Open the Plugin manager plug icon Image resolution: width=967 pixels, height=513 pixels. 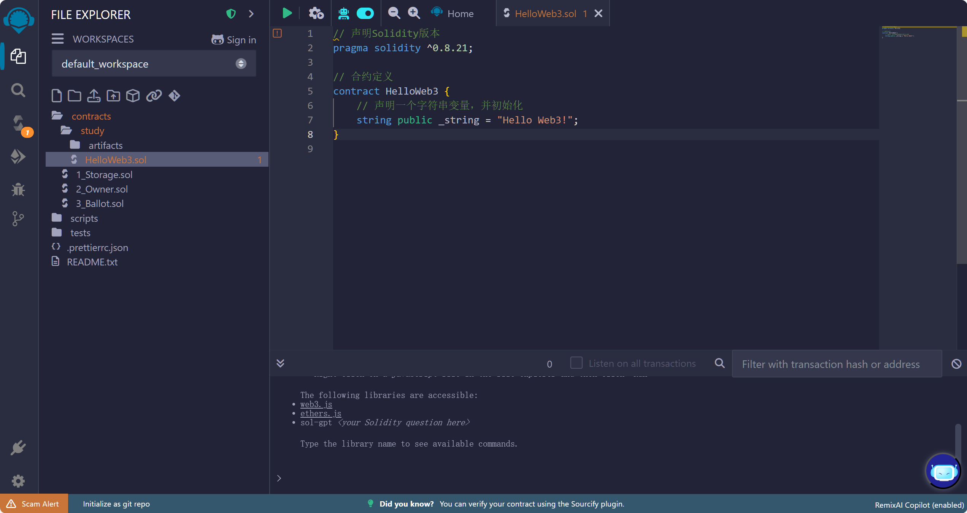tap(18, 448)
